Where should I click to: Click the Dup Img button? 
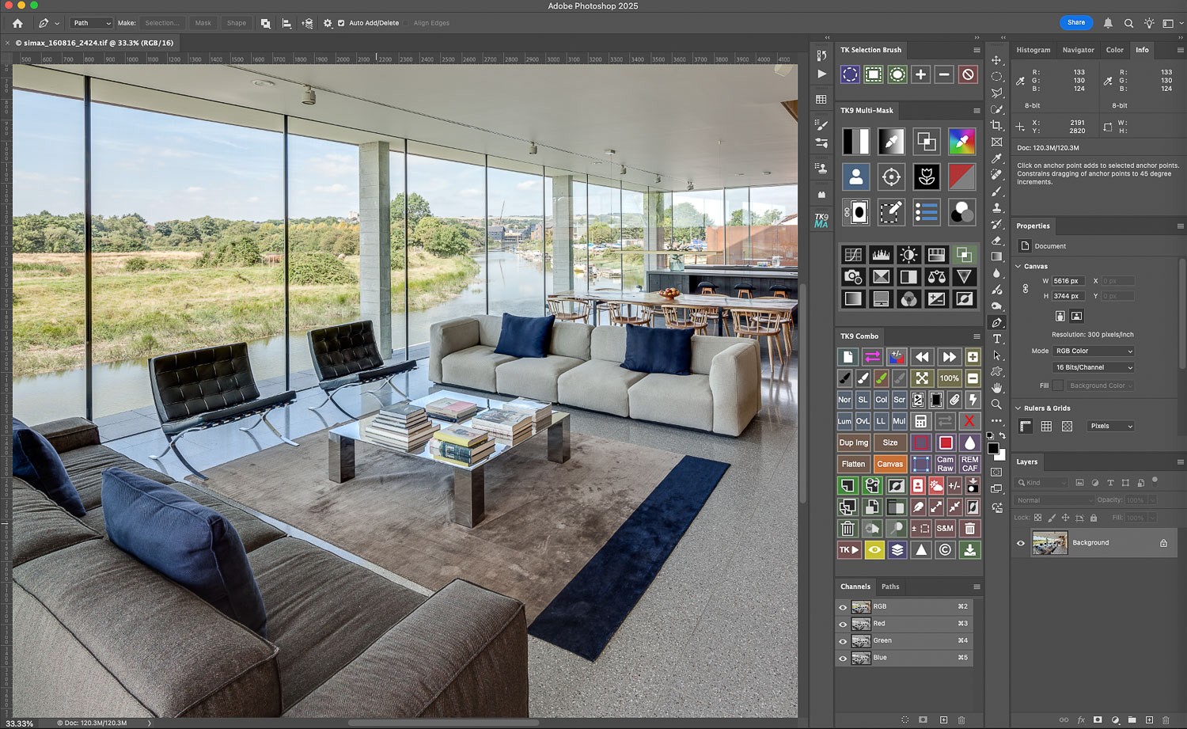coord(853,442)
